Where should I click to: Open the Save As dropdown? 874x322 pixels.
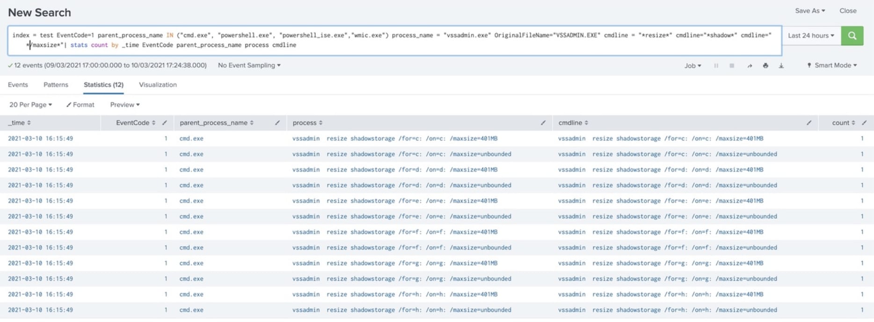(x=810, y=11)
